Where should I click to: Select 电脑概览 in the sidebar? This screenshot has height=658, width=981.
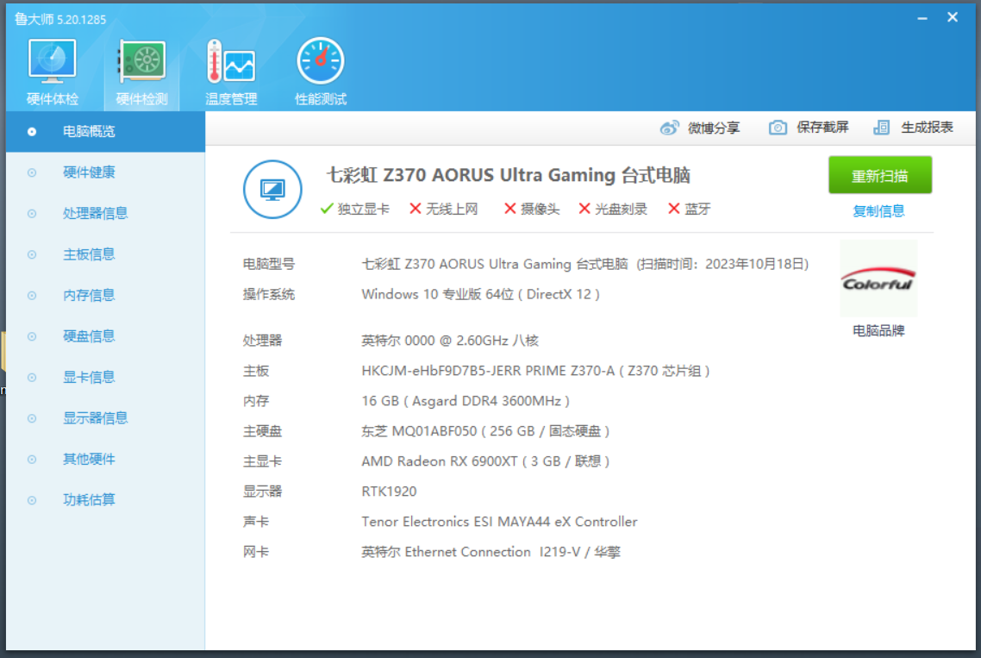click(x=106, y=131)
